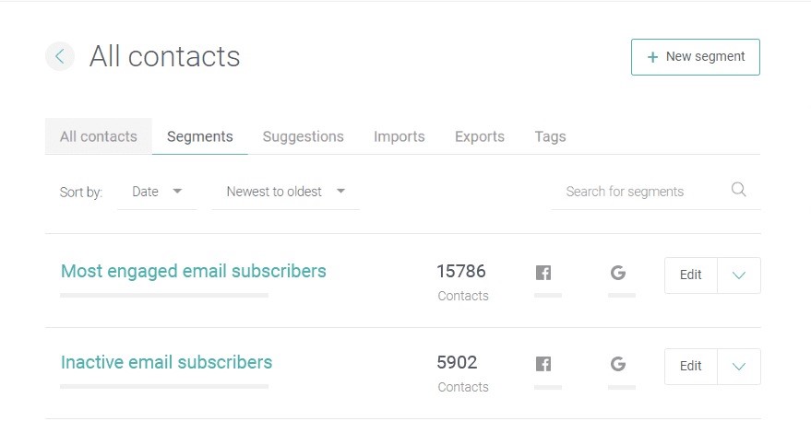Edit the Inactive email subscribers segment
Screen dimensions: 811x433
click(690, 367)
